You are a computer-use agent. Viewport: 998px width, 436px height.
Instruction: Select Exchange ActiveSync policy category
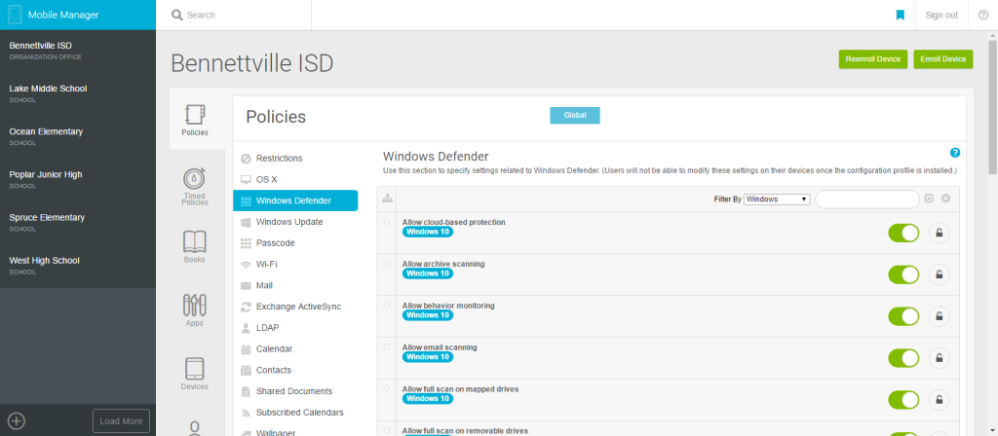[295, 307]
